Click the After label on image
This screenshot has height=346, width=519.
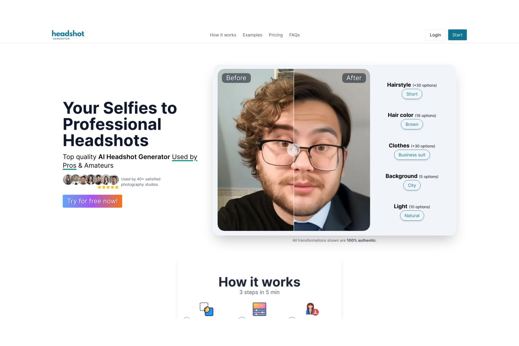pyautogui.click(x=354, y=78)
